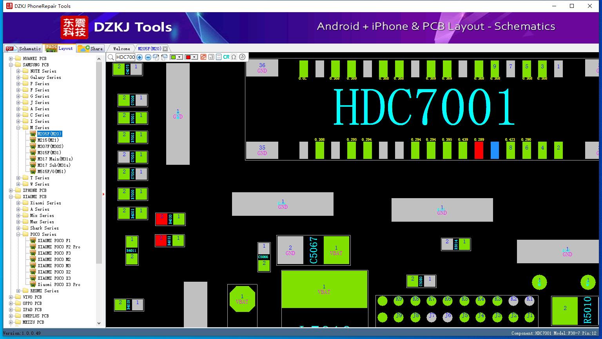This screenshot has width=602, height=339.
Task: Collapse the SAMSUNG PCB tree node
Action: click(x=11, y=65)
